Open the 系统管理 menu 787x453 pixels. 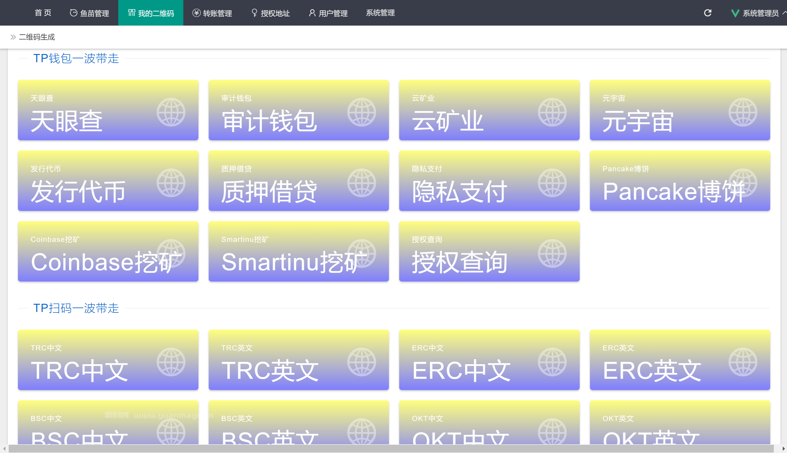[x=380, y=13]
